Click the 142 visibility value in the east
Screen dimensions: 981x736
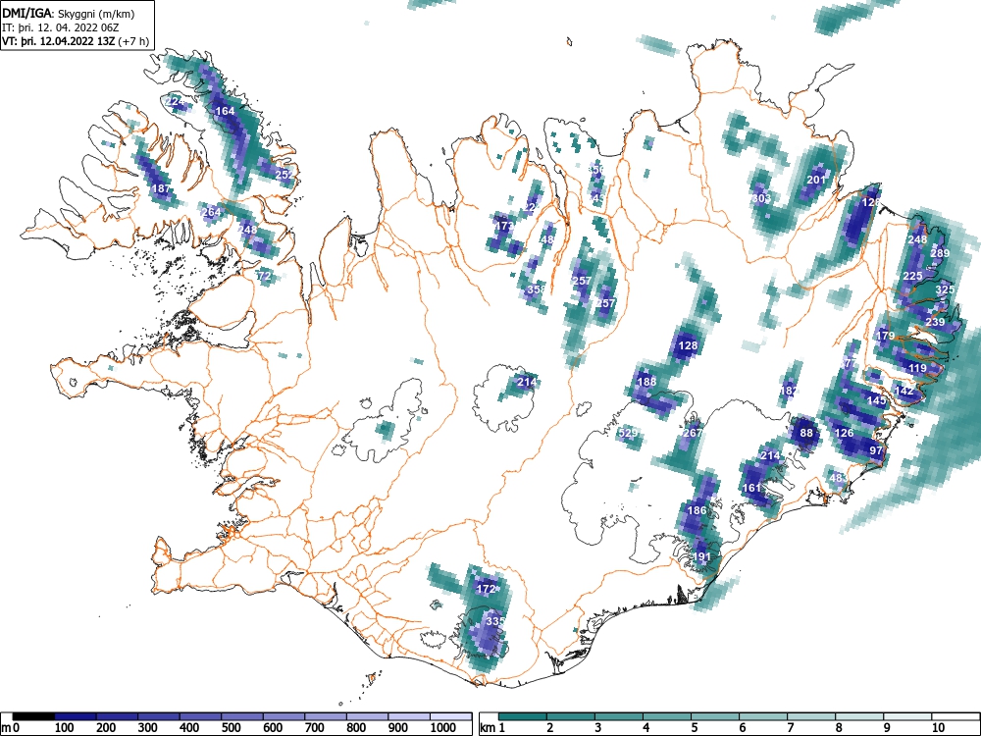point(904,391)
